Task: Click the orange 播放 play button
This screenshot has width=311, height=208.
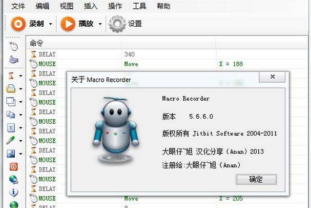Action: [77, 24]
